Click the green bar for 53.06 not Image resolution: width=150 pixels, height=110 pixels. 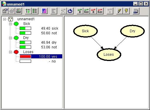(x=25, y=47)
